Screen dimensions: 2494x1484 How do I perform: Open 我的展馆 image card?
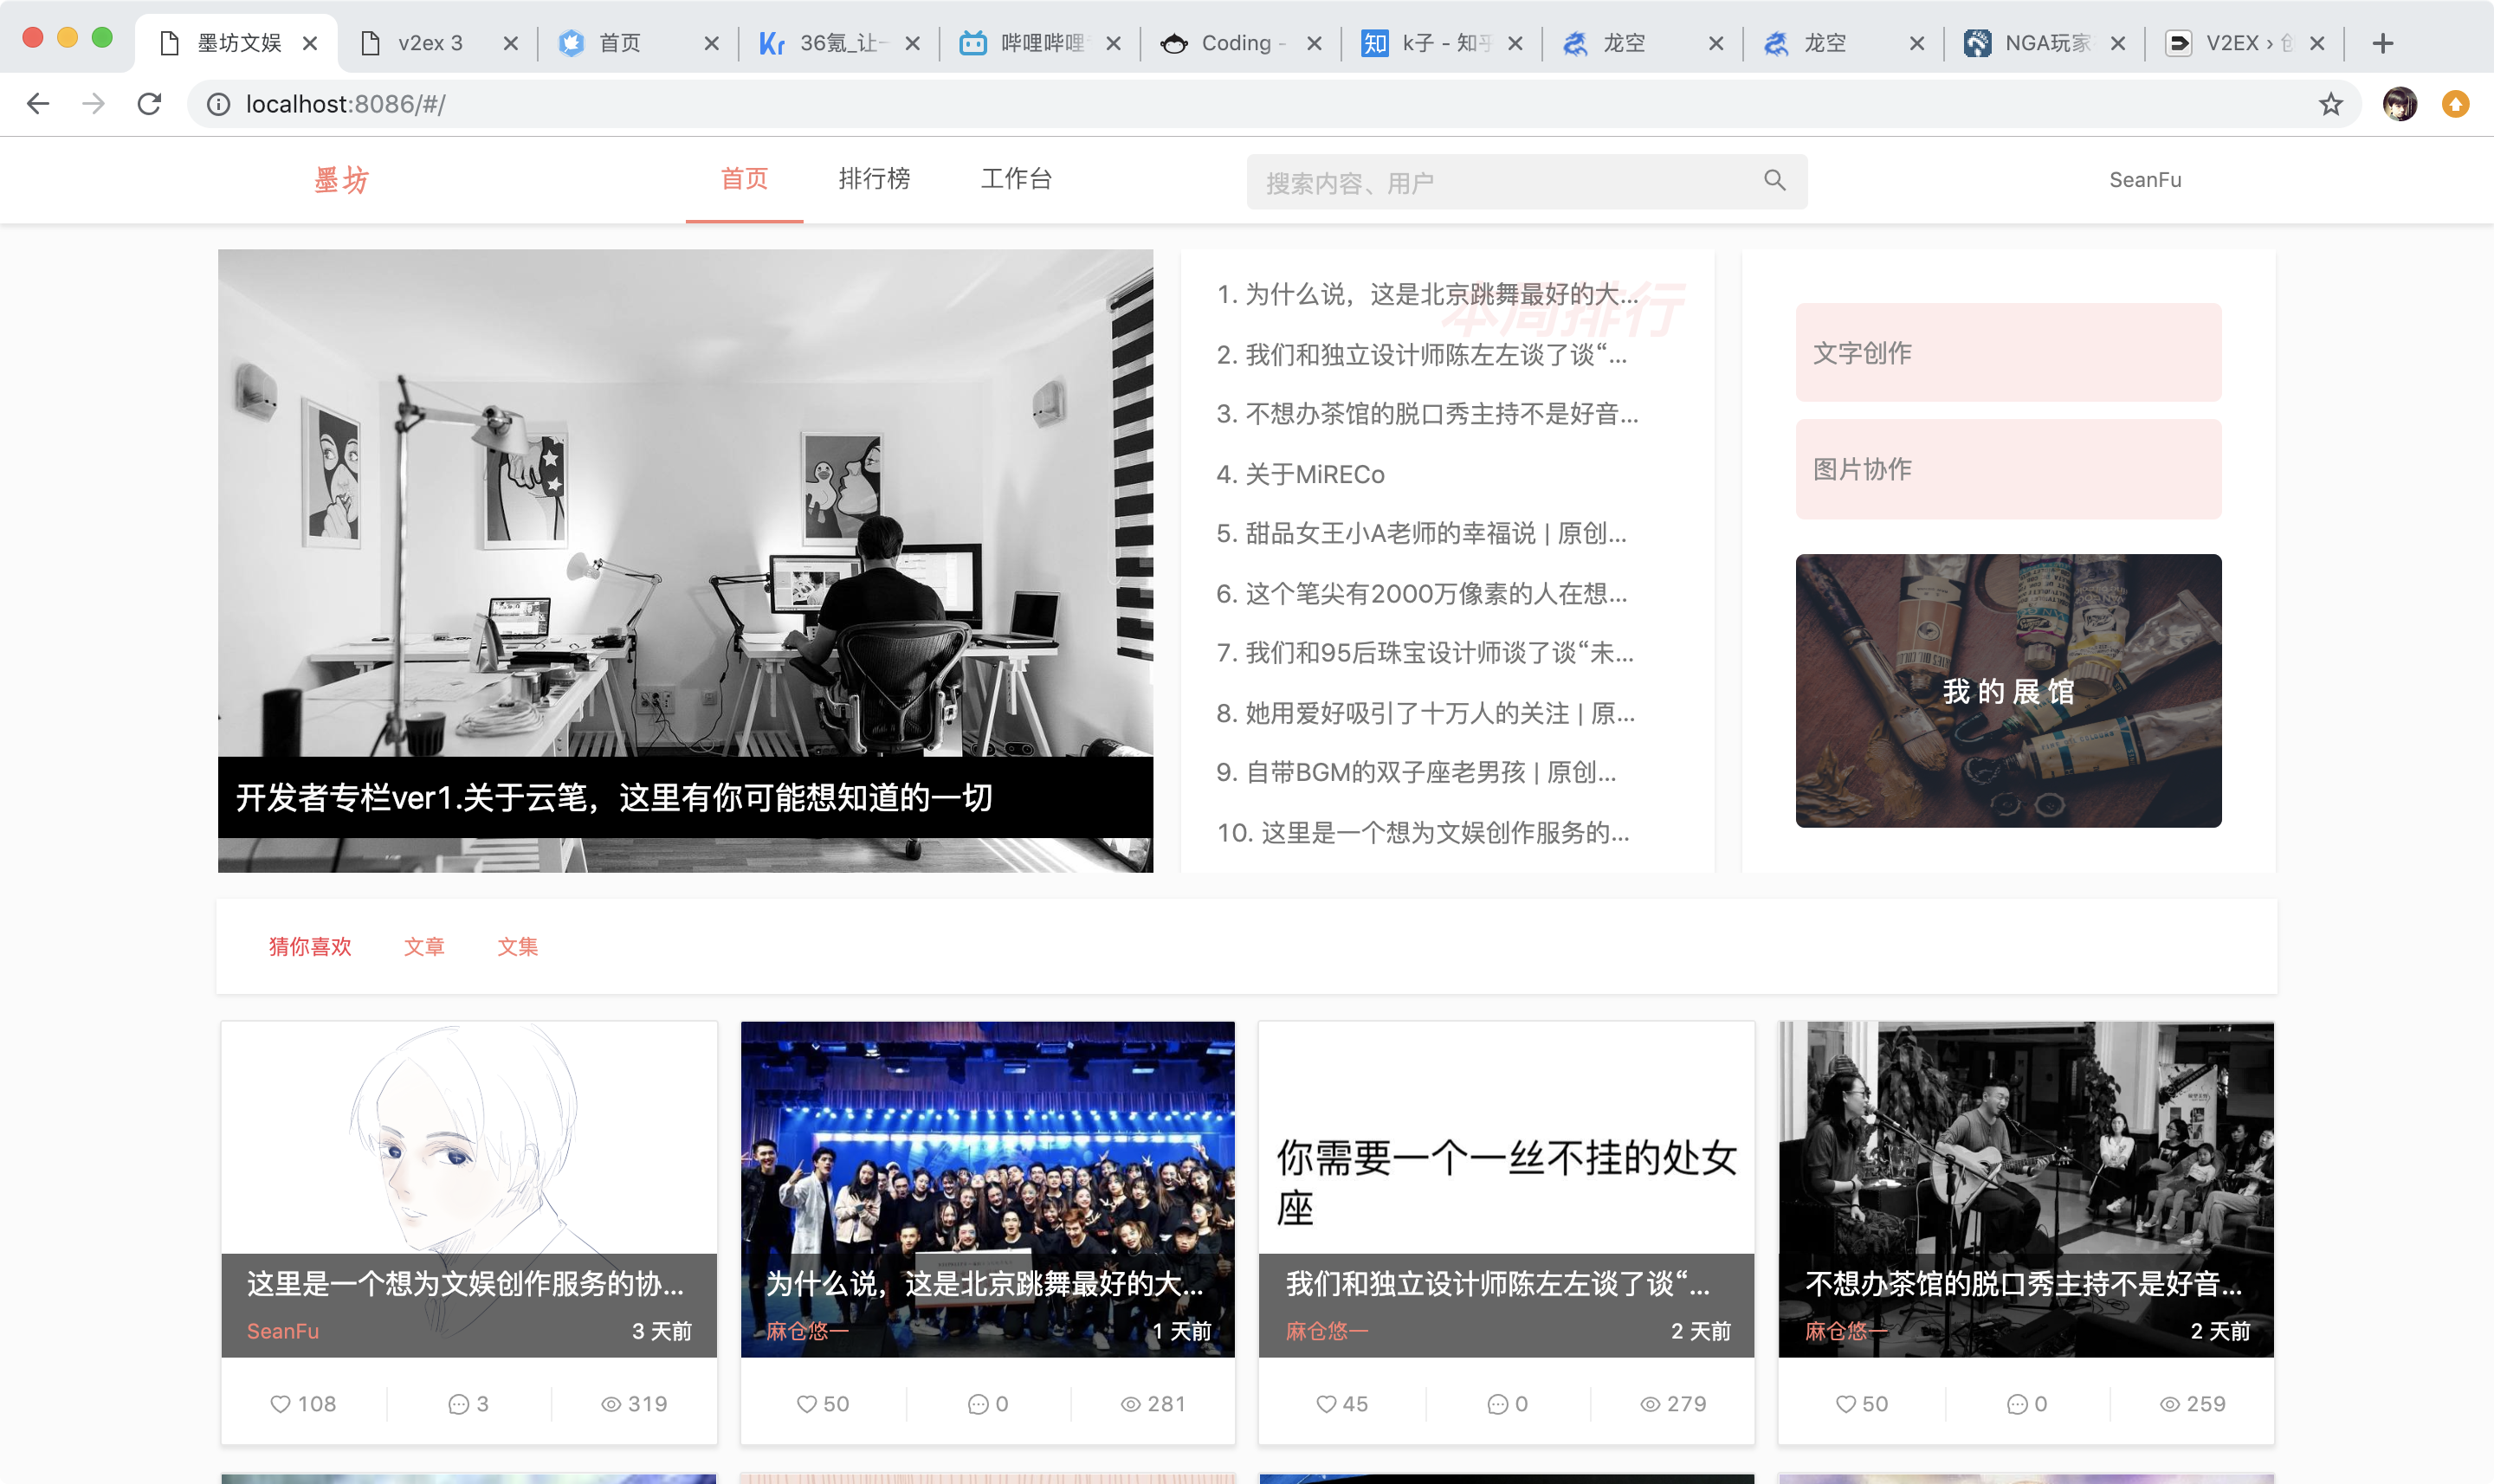[x=2007, y=691]
